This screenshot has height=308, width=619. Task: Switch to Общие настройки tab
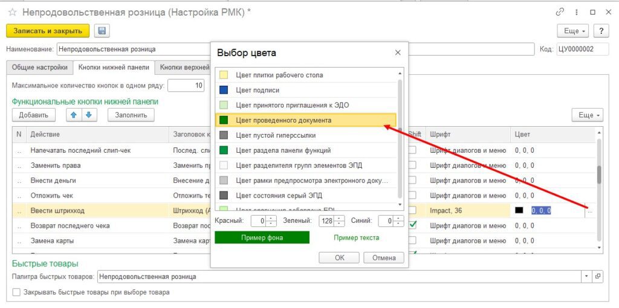click(x=39, y=68)
